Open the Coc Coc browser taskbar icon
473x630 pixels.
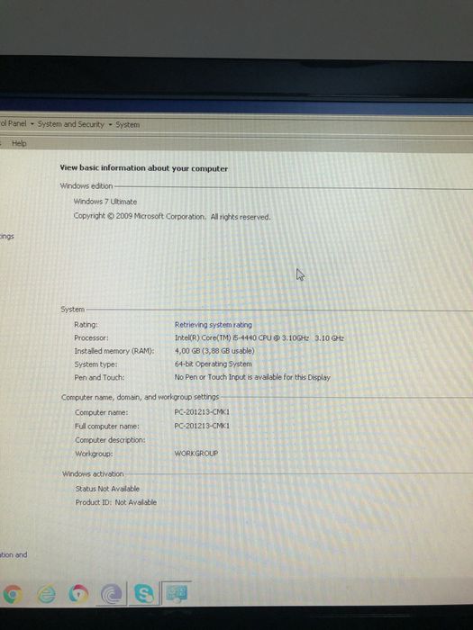click(78, 594)
